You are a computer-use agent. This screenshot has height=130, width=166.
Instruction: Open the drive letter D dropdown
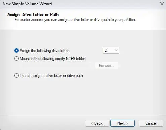[111, 50]
